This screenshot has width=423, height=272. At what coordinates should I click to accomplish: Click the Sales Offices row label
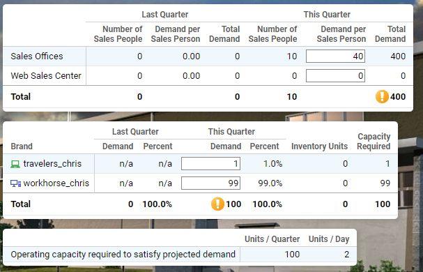click(37, 56)
